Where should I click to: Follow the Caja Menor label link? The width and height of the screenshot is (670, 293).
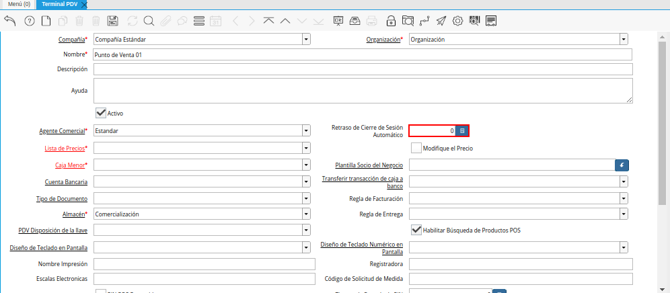pos(70,165)
